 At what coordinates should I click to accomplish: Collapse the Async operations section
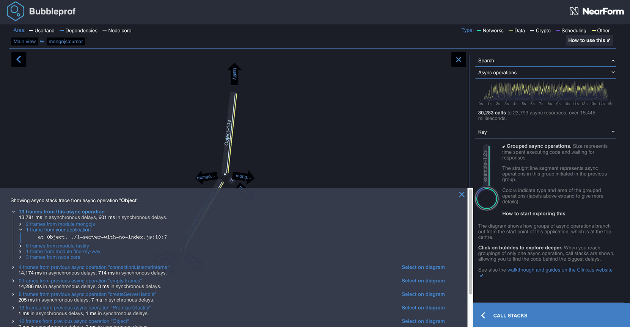[545, 72]
